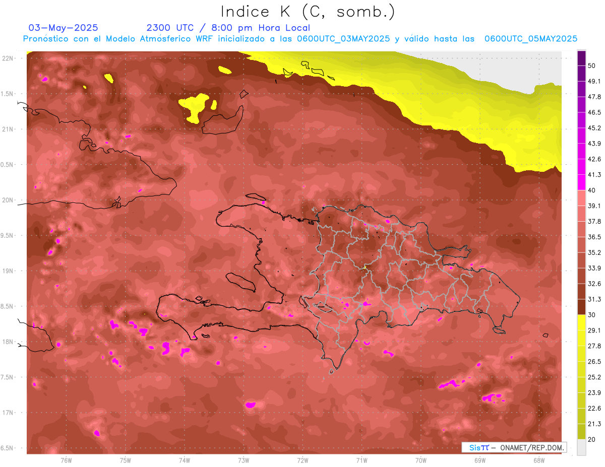Pick the purple colorbar segment between 46.5 and 47.8
The width and height of the screenshot is (605, 467).
581,104
